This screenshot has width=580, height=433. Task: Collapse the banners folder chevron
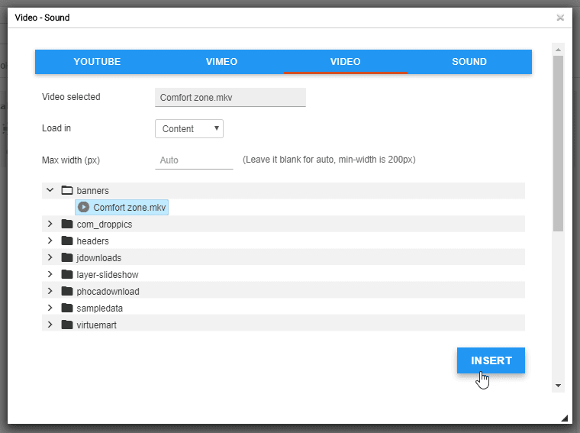(x=50, y=190)
